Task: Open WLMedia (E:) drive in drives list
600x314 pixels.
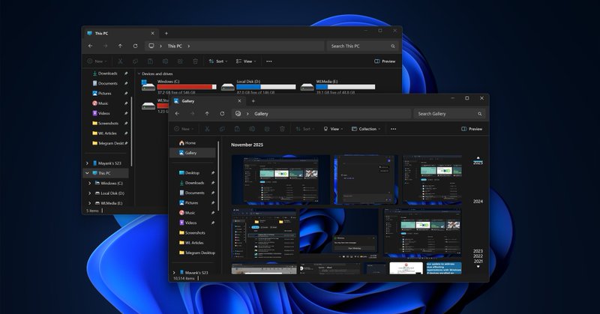Action: click(307, 87)
